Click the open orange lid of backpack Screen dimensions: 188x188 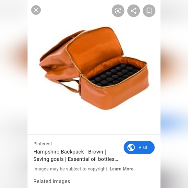click(x=95, y=50)
